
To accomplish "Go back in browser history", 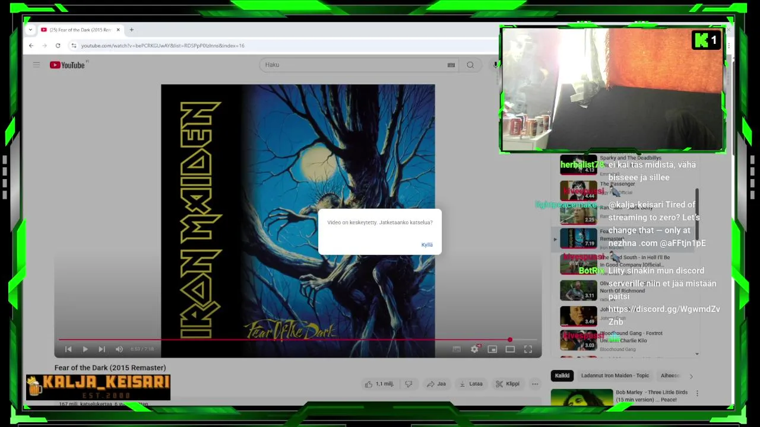I will (x=31, y=46).
